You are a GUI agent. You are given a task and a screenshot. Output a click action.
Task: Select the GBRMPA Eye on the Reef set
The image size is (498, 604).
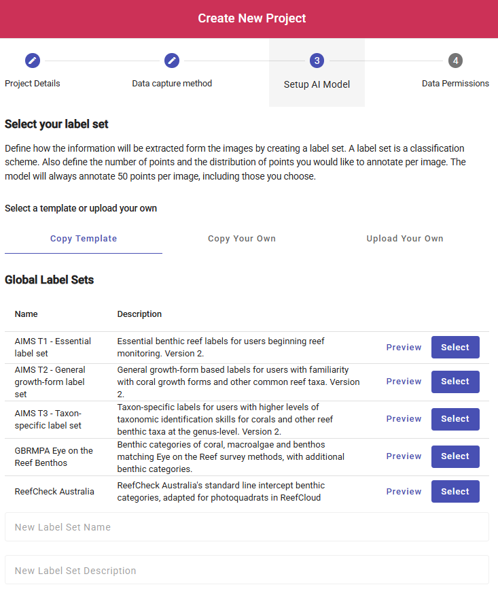click(455, 456)
